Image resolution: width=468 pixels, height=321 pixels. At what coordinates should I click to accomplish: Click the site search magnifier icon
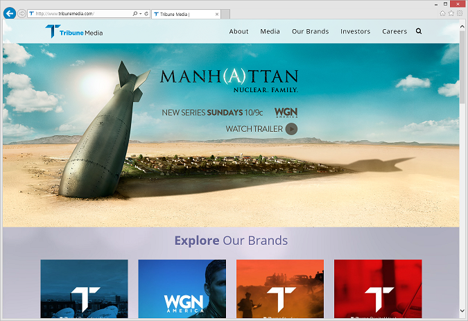pyautogui.click(x=419, y=31)
